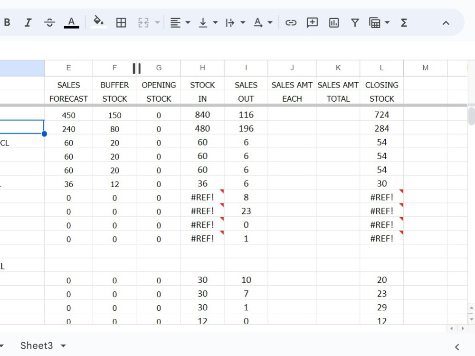Expand the vertical align dropdown arrow
This screenshot has width=475, height=356.
click(x=215, y=22)
